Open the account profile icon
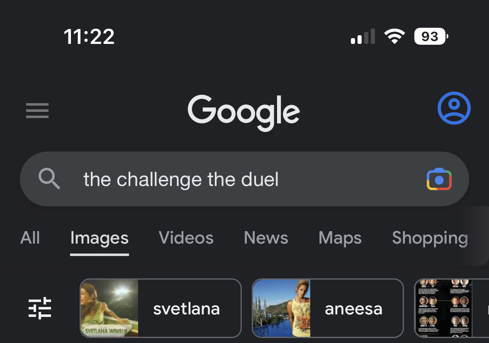The width and height of the screenshot is (489, 343). pos(454,108)
